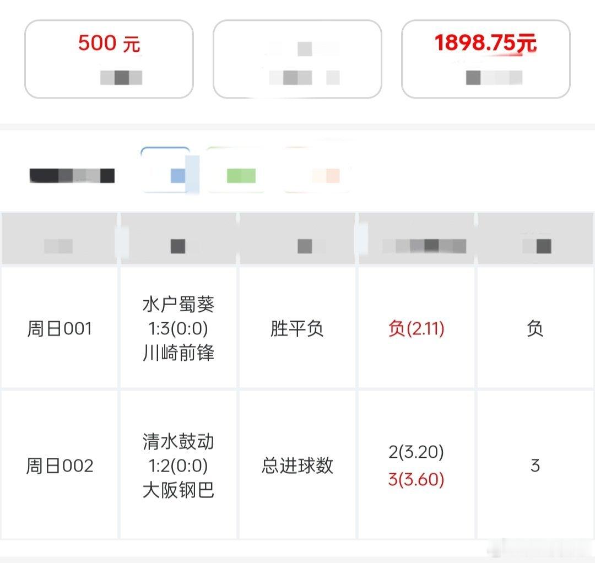This screenshot has height=563, width=595.
Task: Tap the 500 元 amount card
Action: coord(109,59)
